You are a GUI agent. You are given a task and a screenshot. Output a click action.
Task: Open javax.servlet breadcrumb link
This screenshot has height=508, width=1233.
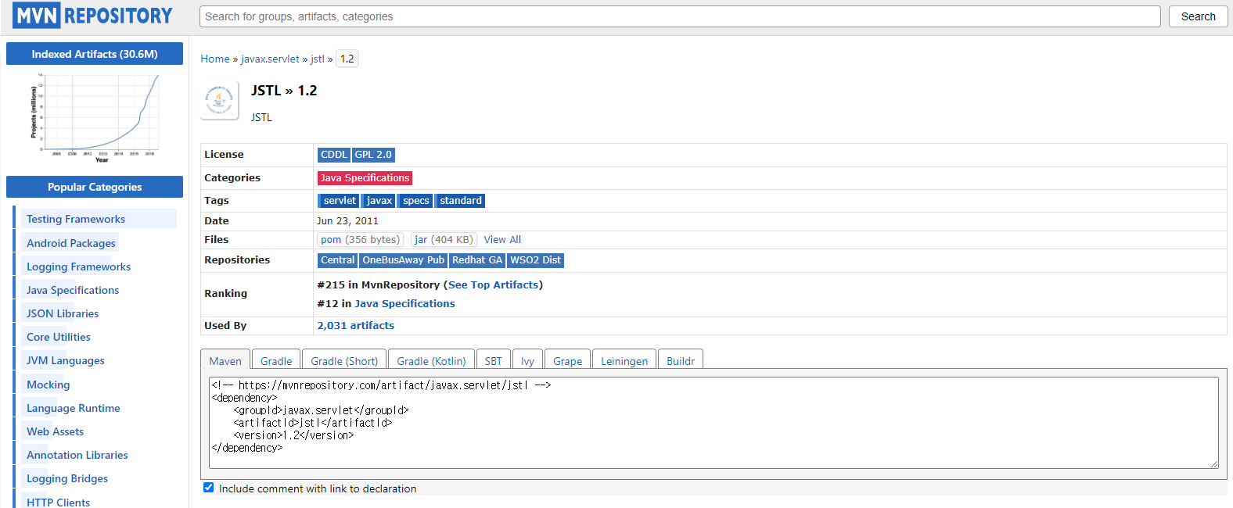pos(270,59)
